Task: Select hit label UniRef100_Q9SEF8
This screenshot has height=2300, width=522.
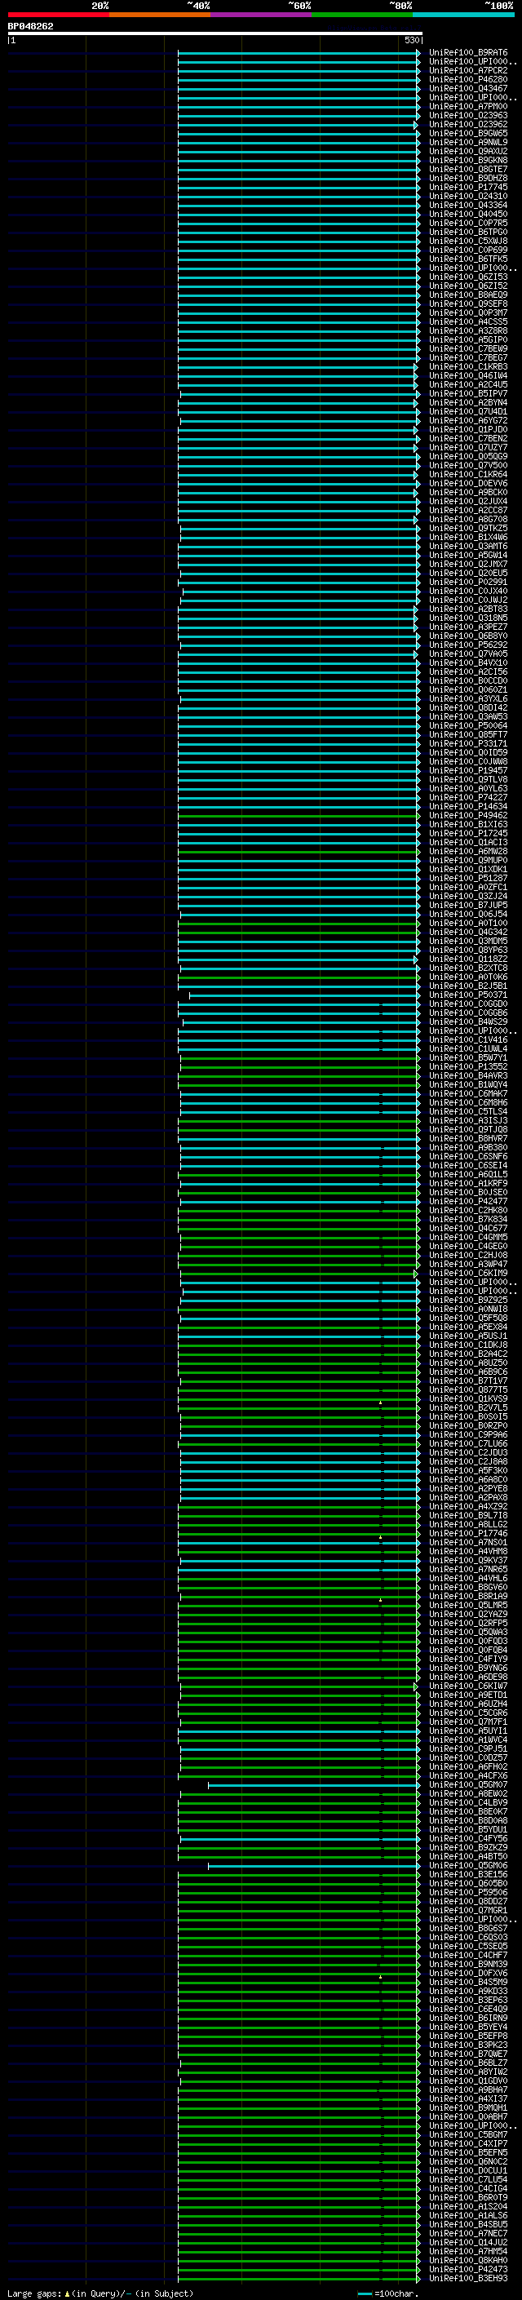Action: (468, 304)
